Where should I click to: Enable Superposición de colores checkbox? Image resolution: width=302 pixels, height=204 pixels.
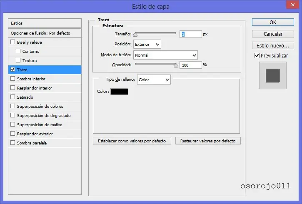point(13,106)
